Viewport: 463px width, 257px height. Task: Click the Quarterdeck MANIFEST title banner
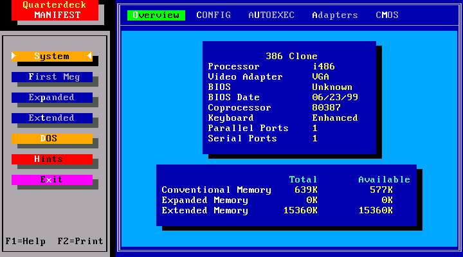coord(55,10)
